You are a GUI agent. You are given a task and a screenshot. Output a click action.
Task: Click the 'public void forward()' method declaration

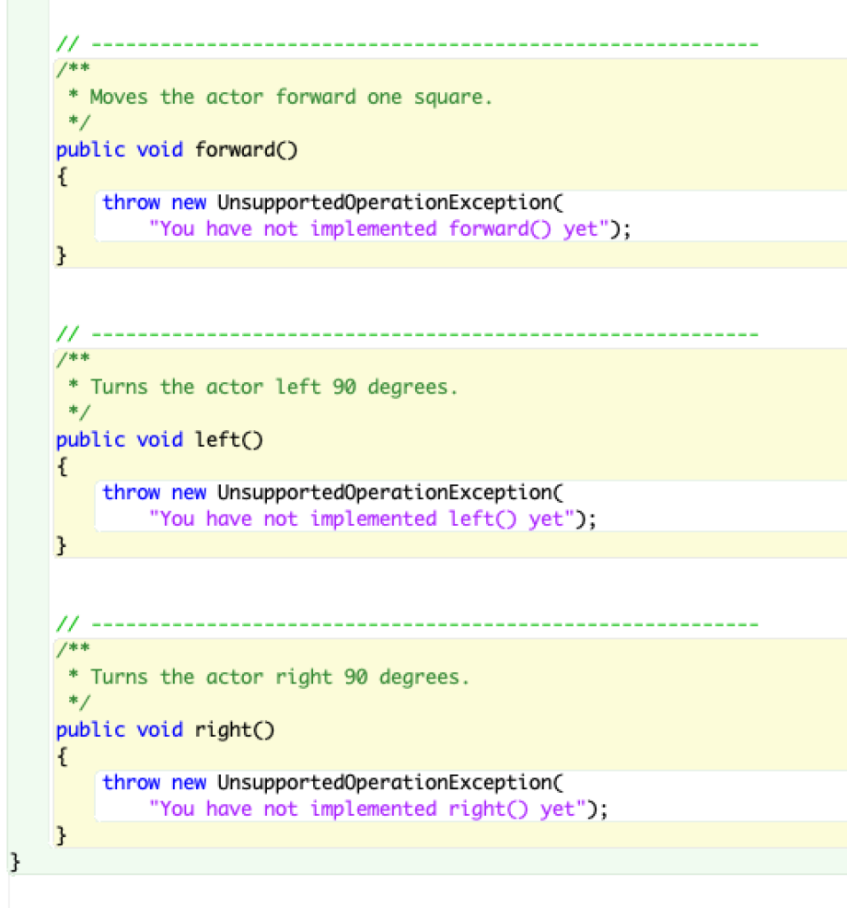[x=176, y=150]
